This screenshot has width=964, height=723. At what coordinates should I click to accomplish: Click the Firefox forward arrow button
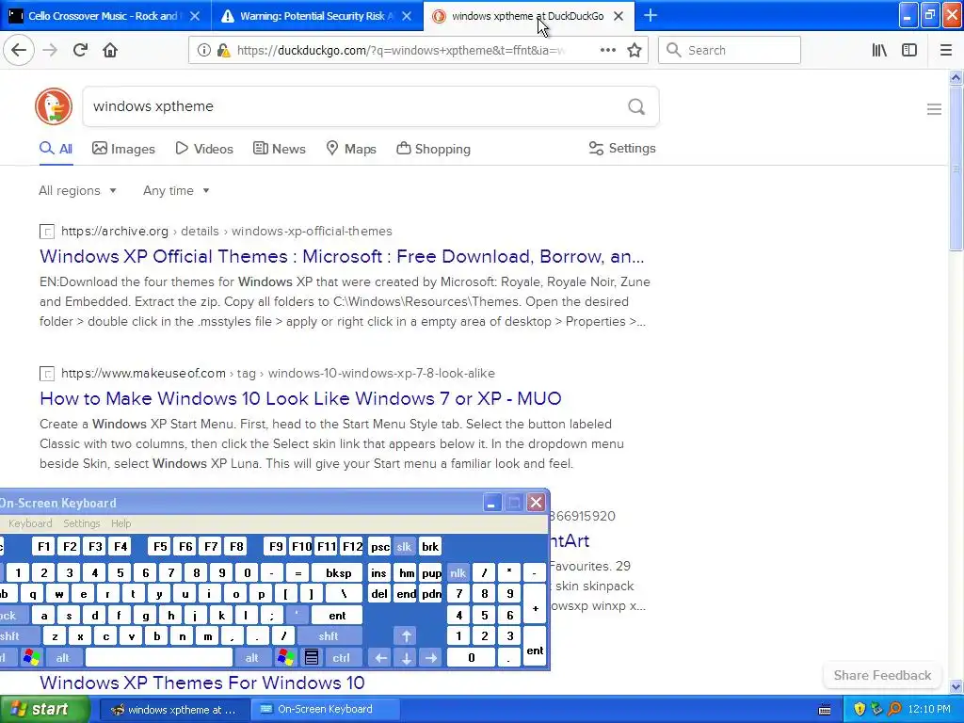click(x=50, y=50)
